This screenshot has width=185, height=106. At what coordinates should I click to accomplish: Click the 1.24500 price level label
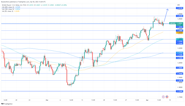pos(180,27)
